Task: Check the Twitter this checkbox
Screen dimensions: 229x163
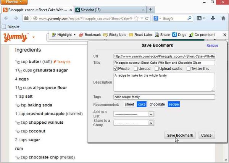Action: pos(189,68)
